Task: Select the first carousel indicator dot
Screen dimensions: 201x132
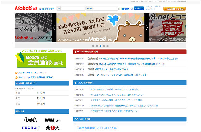Action: tap(93, 46)
